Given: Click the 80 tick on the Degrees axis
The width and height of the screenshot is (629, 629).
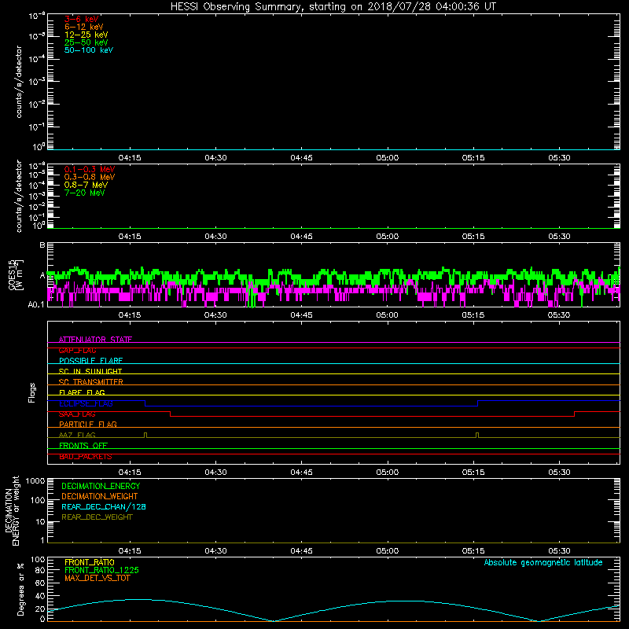Looking at the screenshot, I should (40, 570).
